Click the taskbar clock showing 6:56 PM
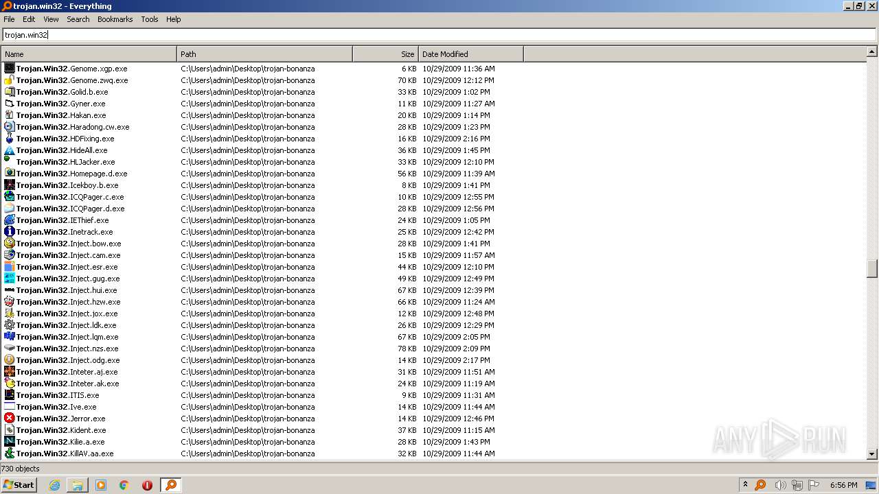879x494 pixels. click(843, 485)
